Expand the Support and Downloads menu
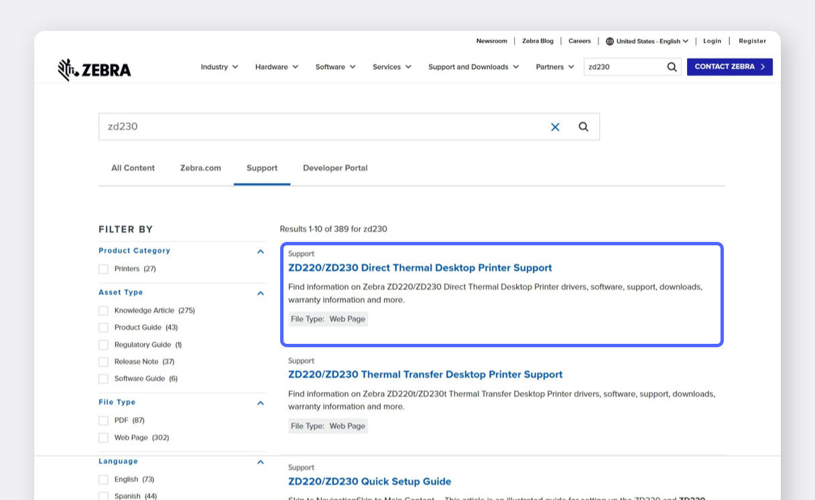815x500 pixels. [473, 67]
